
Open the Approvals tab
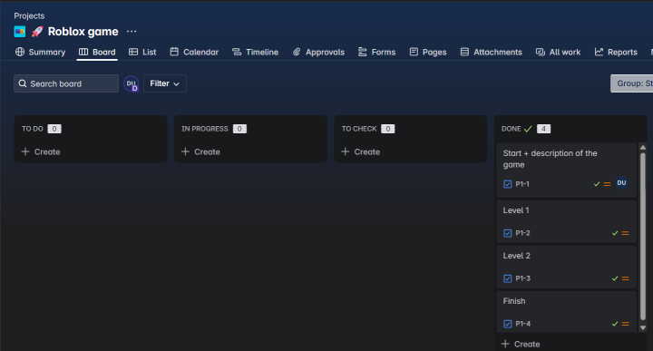click(x=318, y=52)
